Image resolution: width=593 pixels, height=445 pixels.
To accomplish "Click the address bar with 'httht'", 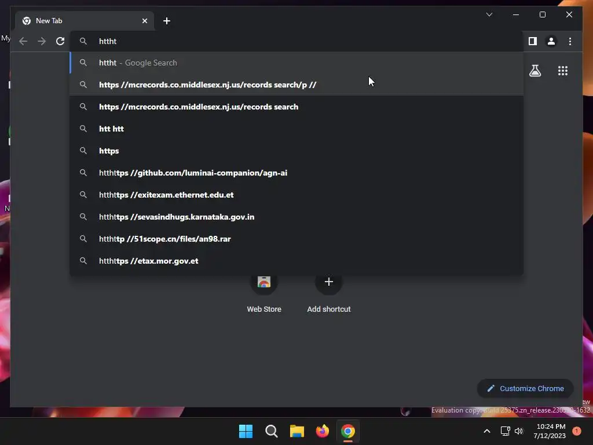I will click(296, 41).
